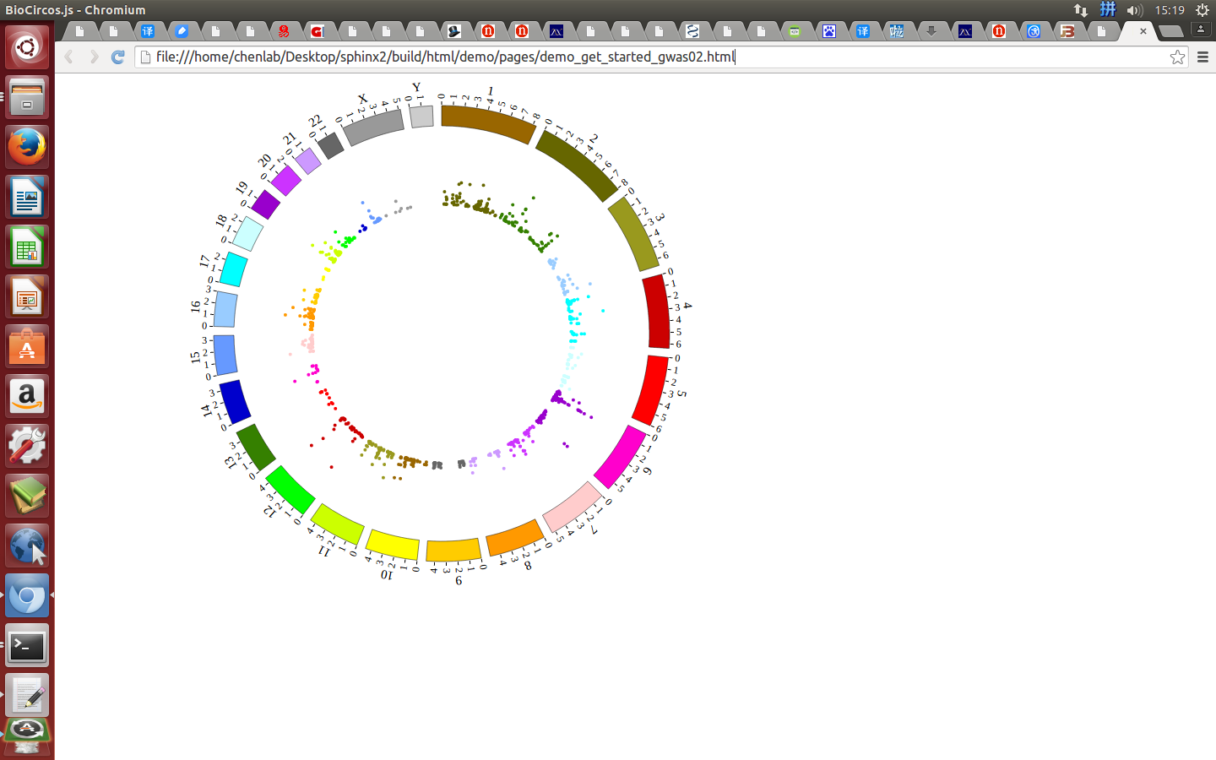Bookmark this page with the star icon
The image size is (1216, 760).
[x=1177, y=57]
